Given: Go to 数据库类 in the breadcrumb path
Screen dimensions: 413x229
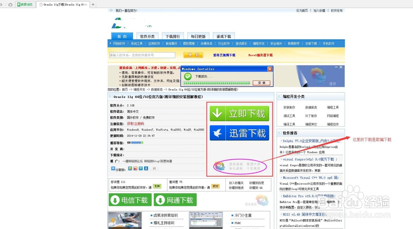Looking at the screenshot, I should point(157,90).
